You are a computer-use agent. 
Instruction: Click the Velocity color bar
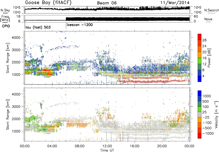200,114
